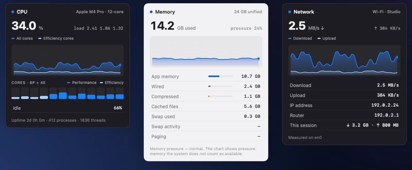
Task: Click the App memory usage bar
Action: point(220,76)
